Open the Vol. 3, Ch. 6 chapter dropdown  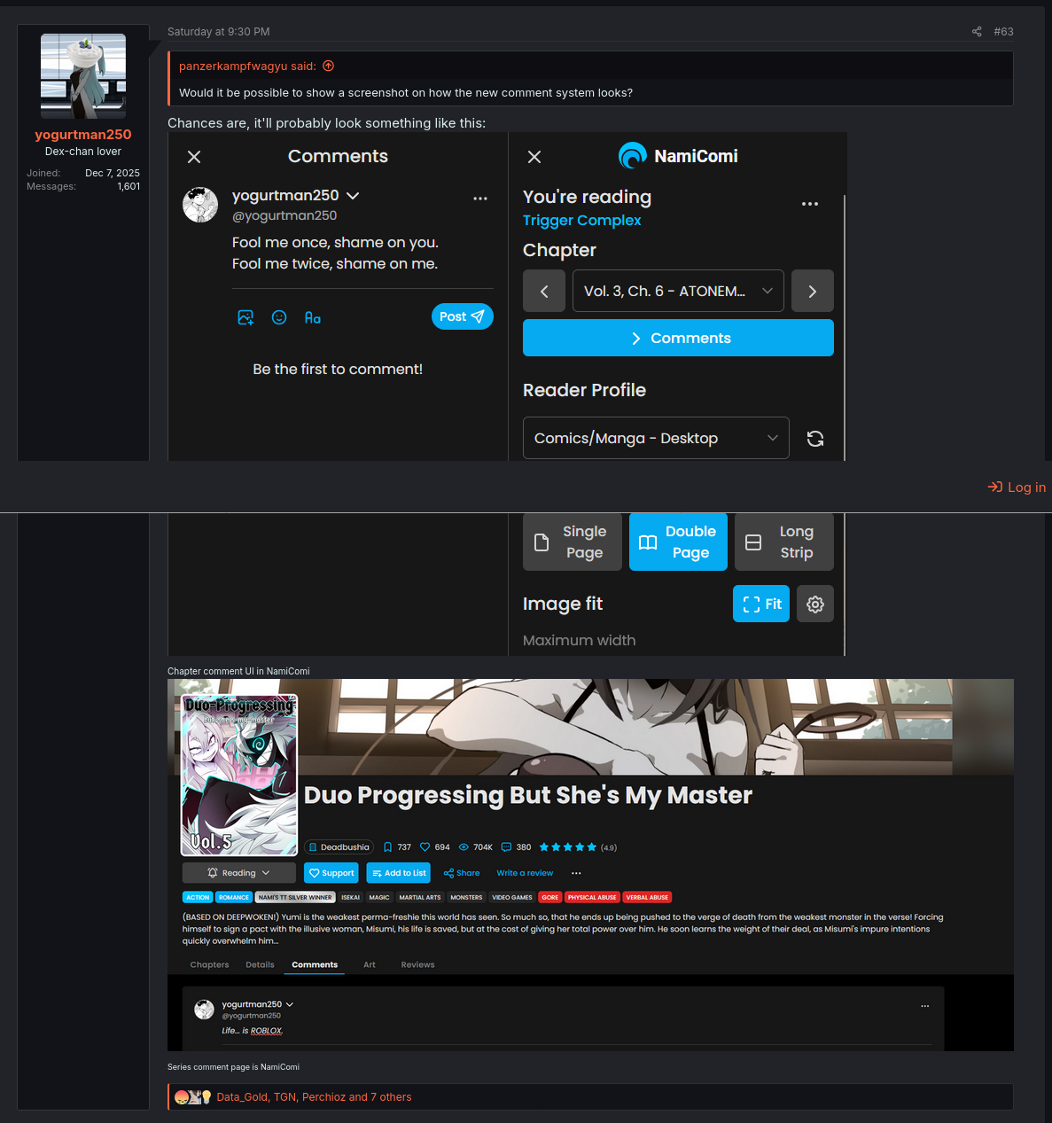pyautogui.click(x=678, y=291)
